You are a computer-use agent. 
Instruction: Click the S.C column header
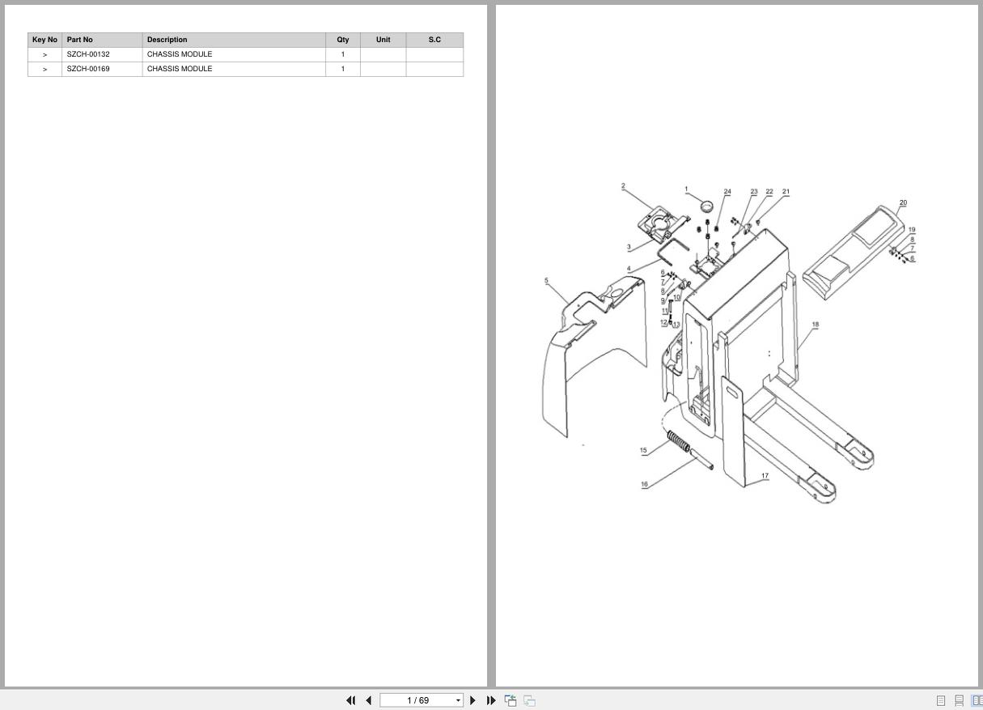click(434, 40)
